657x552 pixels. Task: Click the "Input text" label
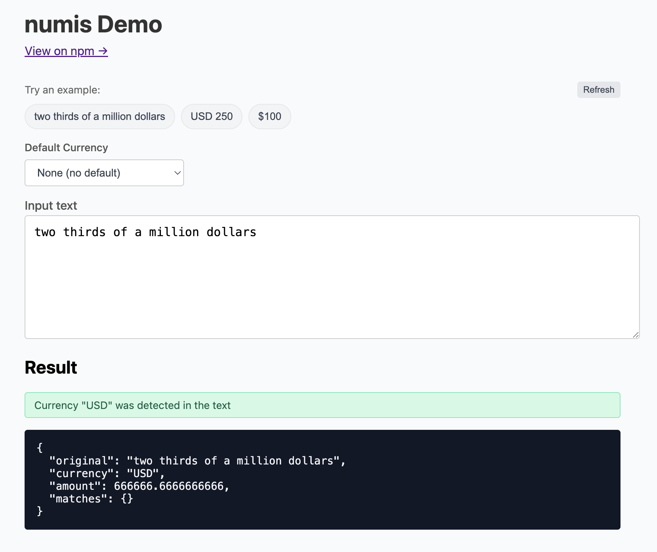click(x=51, y=205)
